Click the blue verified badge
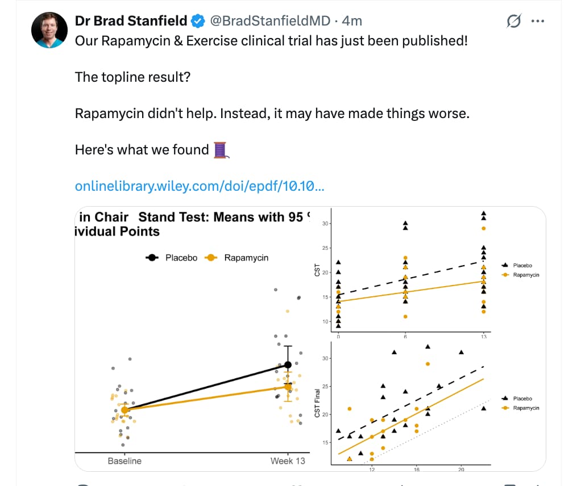Image resolution: width=581 pixels, height=486 pixels. (x=198, y=22)
